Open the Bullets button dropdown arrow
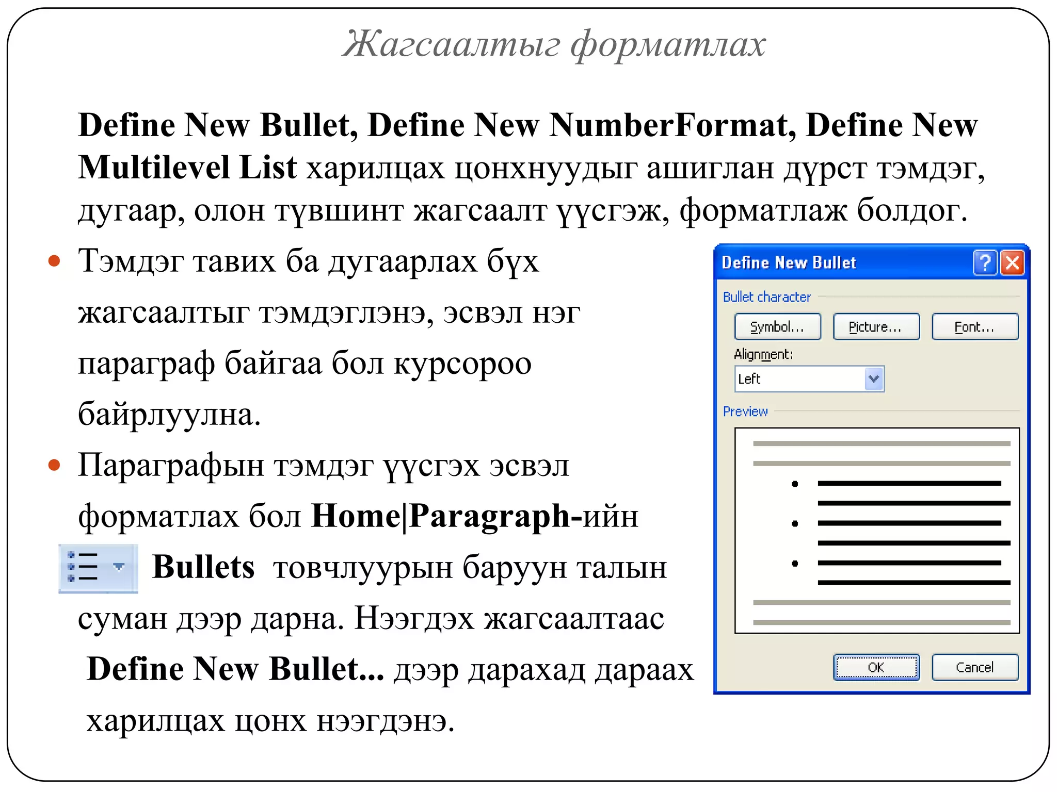This screenshot has width=1057, height=792. (x=119, y=567)
